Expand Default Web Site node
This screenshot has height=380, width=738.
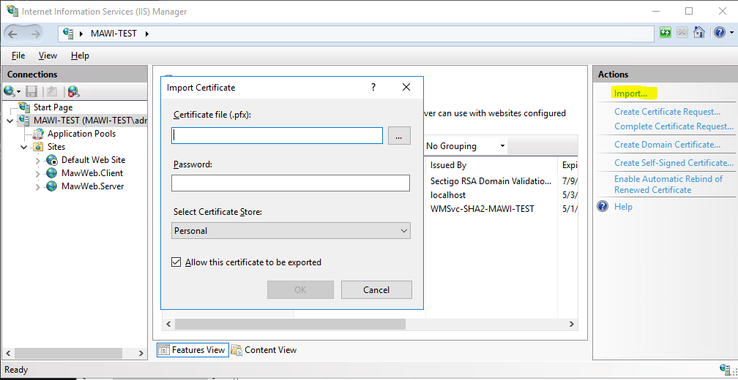click(x=38, y=160)
